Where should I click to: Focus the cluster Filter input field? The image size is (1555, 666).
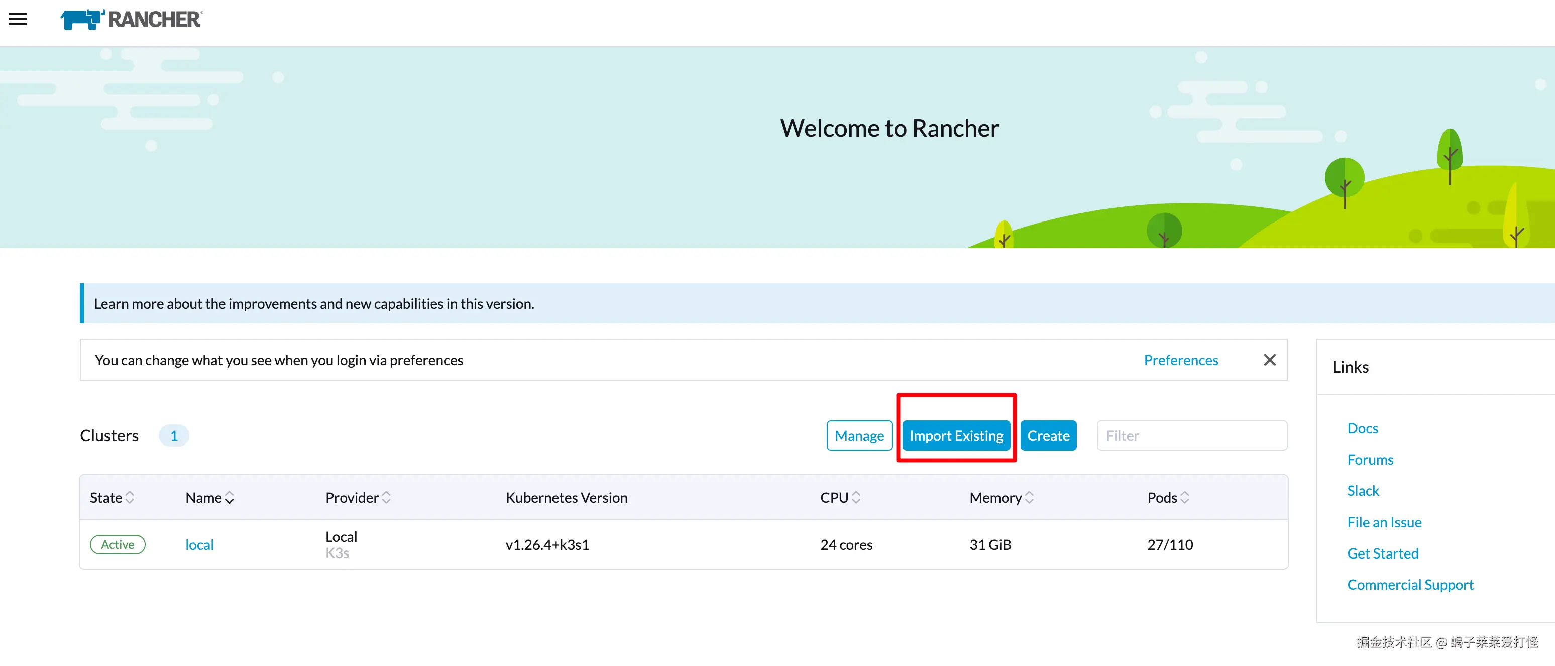click(x=1191, y=435)
